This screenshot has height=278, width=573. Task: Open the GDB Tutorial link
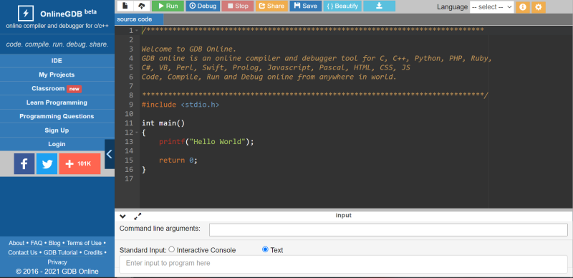(x=61, y=252)
